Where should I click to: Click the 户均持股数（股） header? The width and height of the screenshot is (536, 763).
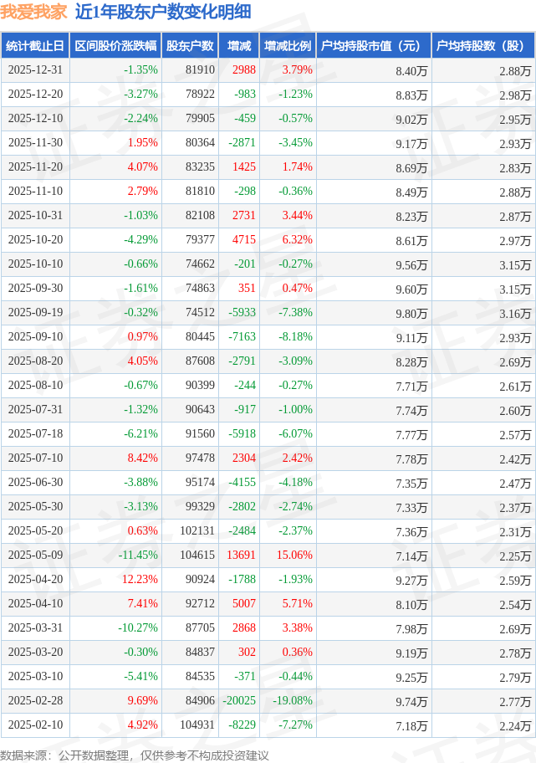484,46
